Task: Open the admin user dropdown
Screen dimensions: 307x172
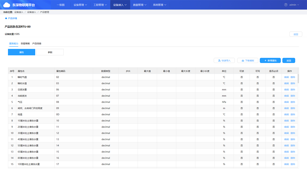Action: point(294,5)
